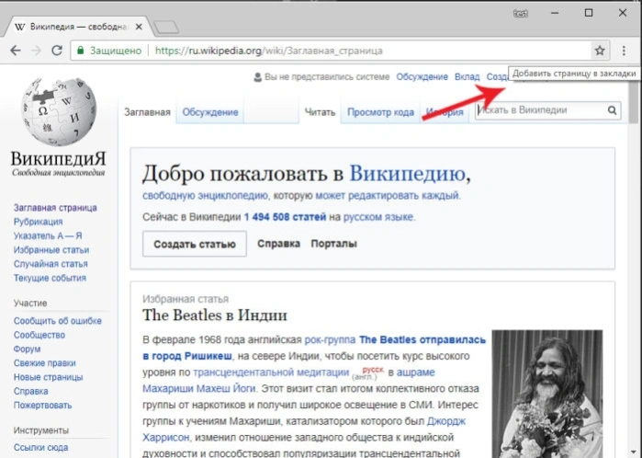Open Заглавная страница in sidebar
This screenshot has height=458, width=642.
[x=55, y=208]
